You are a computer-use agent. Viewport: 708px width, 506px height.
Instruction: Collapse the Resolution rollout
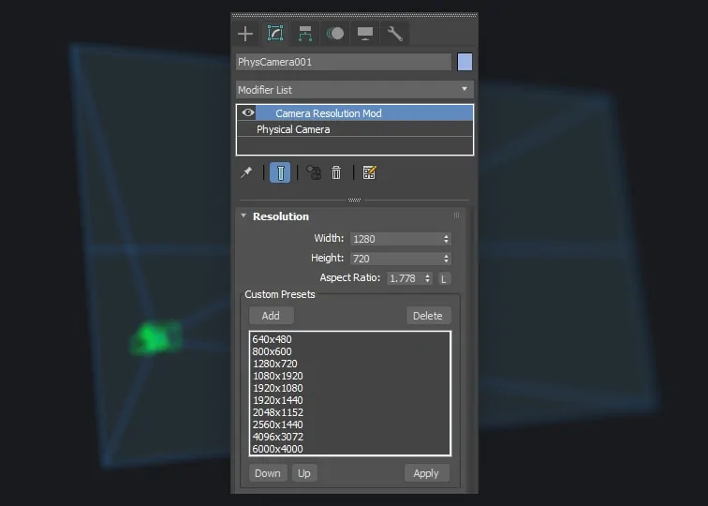point(244,216)
